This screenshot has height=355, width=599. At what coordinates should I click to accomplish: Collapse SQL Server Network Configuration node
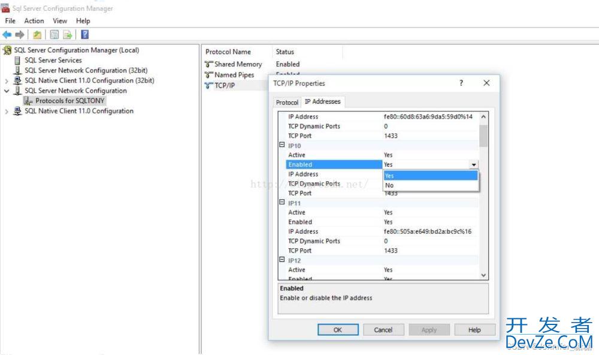(7, 91)
